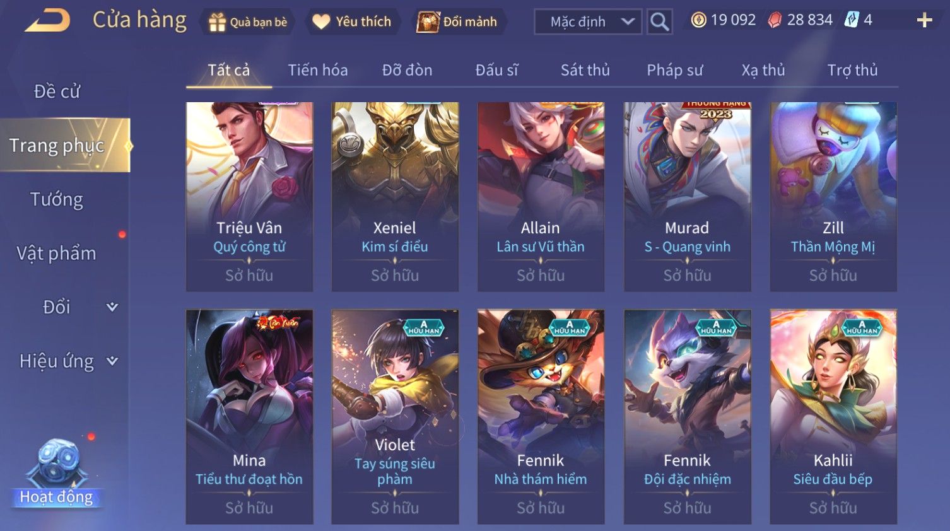
Task: Switch to the Sát thủ tab
Action: (585, 70)
